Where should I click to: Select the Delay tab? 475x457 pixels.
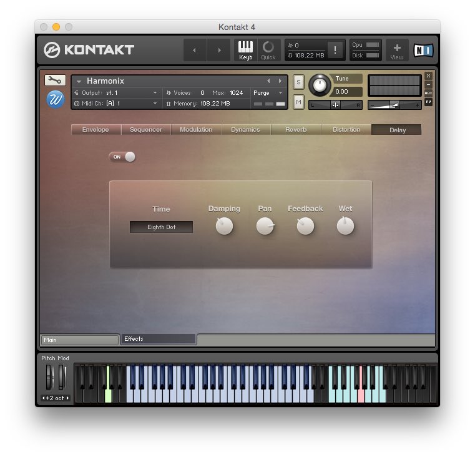(x=397, y=130)
